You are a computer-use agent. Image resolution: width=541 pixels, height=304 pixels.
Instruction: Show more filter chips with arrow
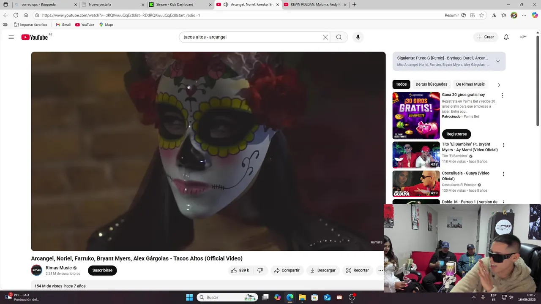coord(499,85)
